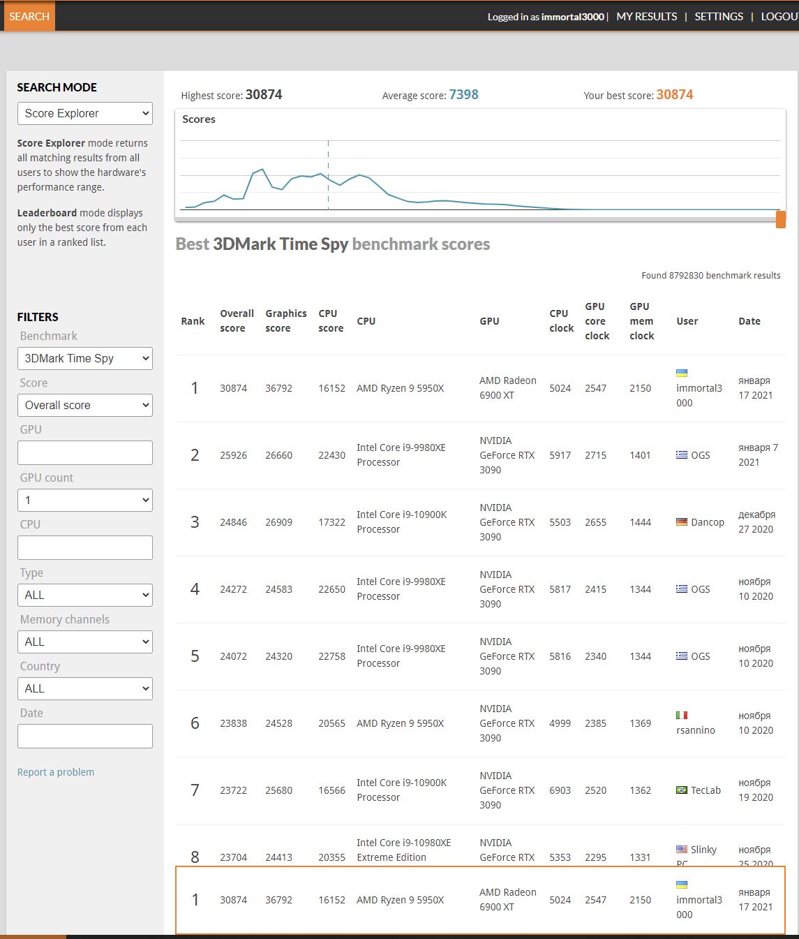Screen dimensions: 799x939
Task: Open the GPU count dropdown
Action: (x=85, y=500)
